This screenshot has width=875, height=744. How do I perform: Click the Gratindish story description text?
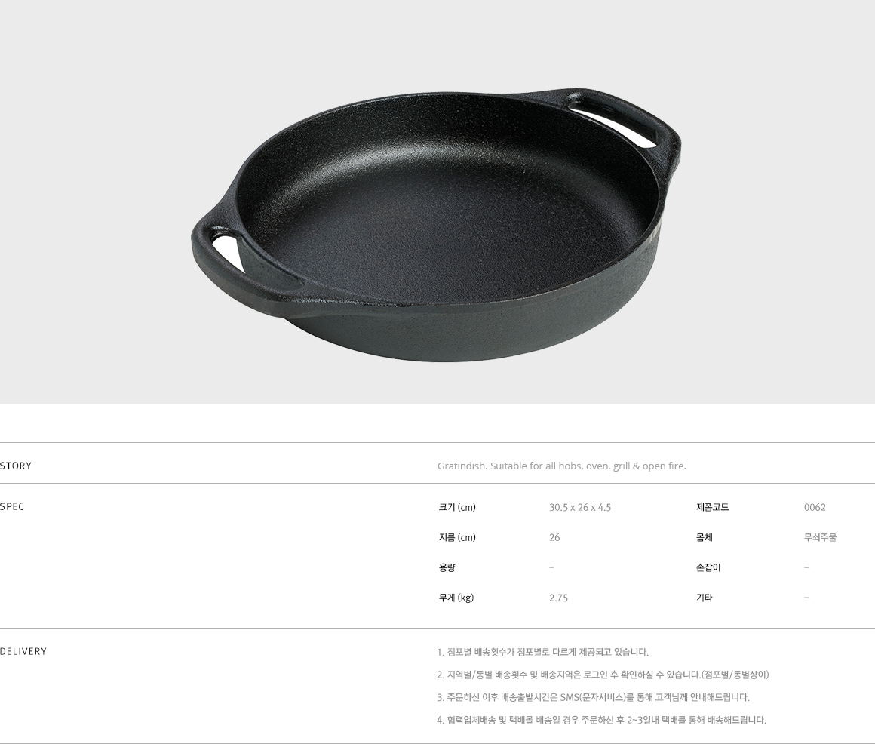tap(561, 466)
